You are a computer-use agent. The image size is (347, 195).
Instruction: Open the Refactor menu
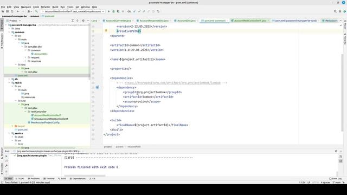(46, 7)
